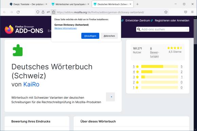Filter reviews by 2 stars

[x=136, y=82]
